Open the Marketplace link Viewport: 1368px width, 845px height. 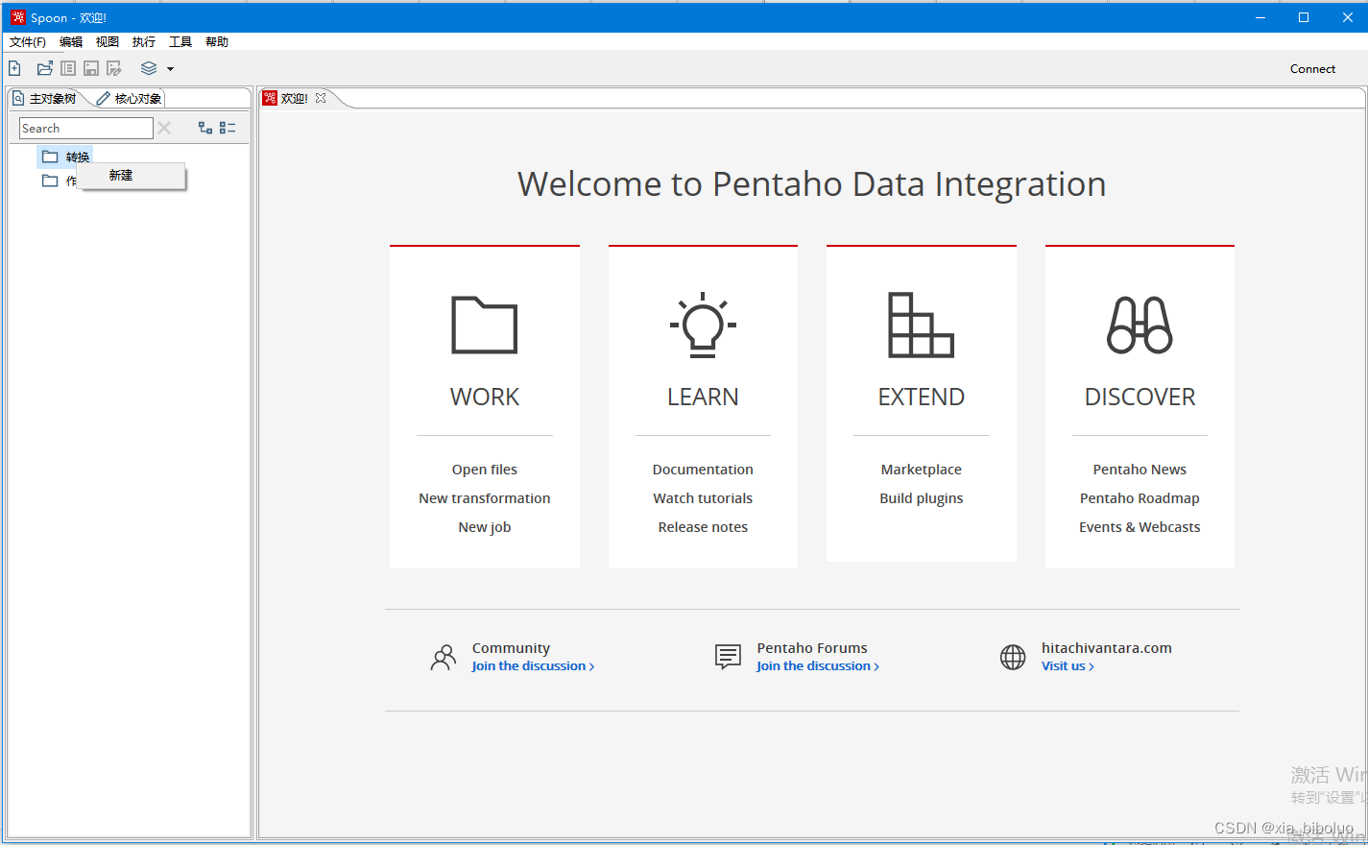click(x=922, y=470)
